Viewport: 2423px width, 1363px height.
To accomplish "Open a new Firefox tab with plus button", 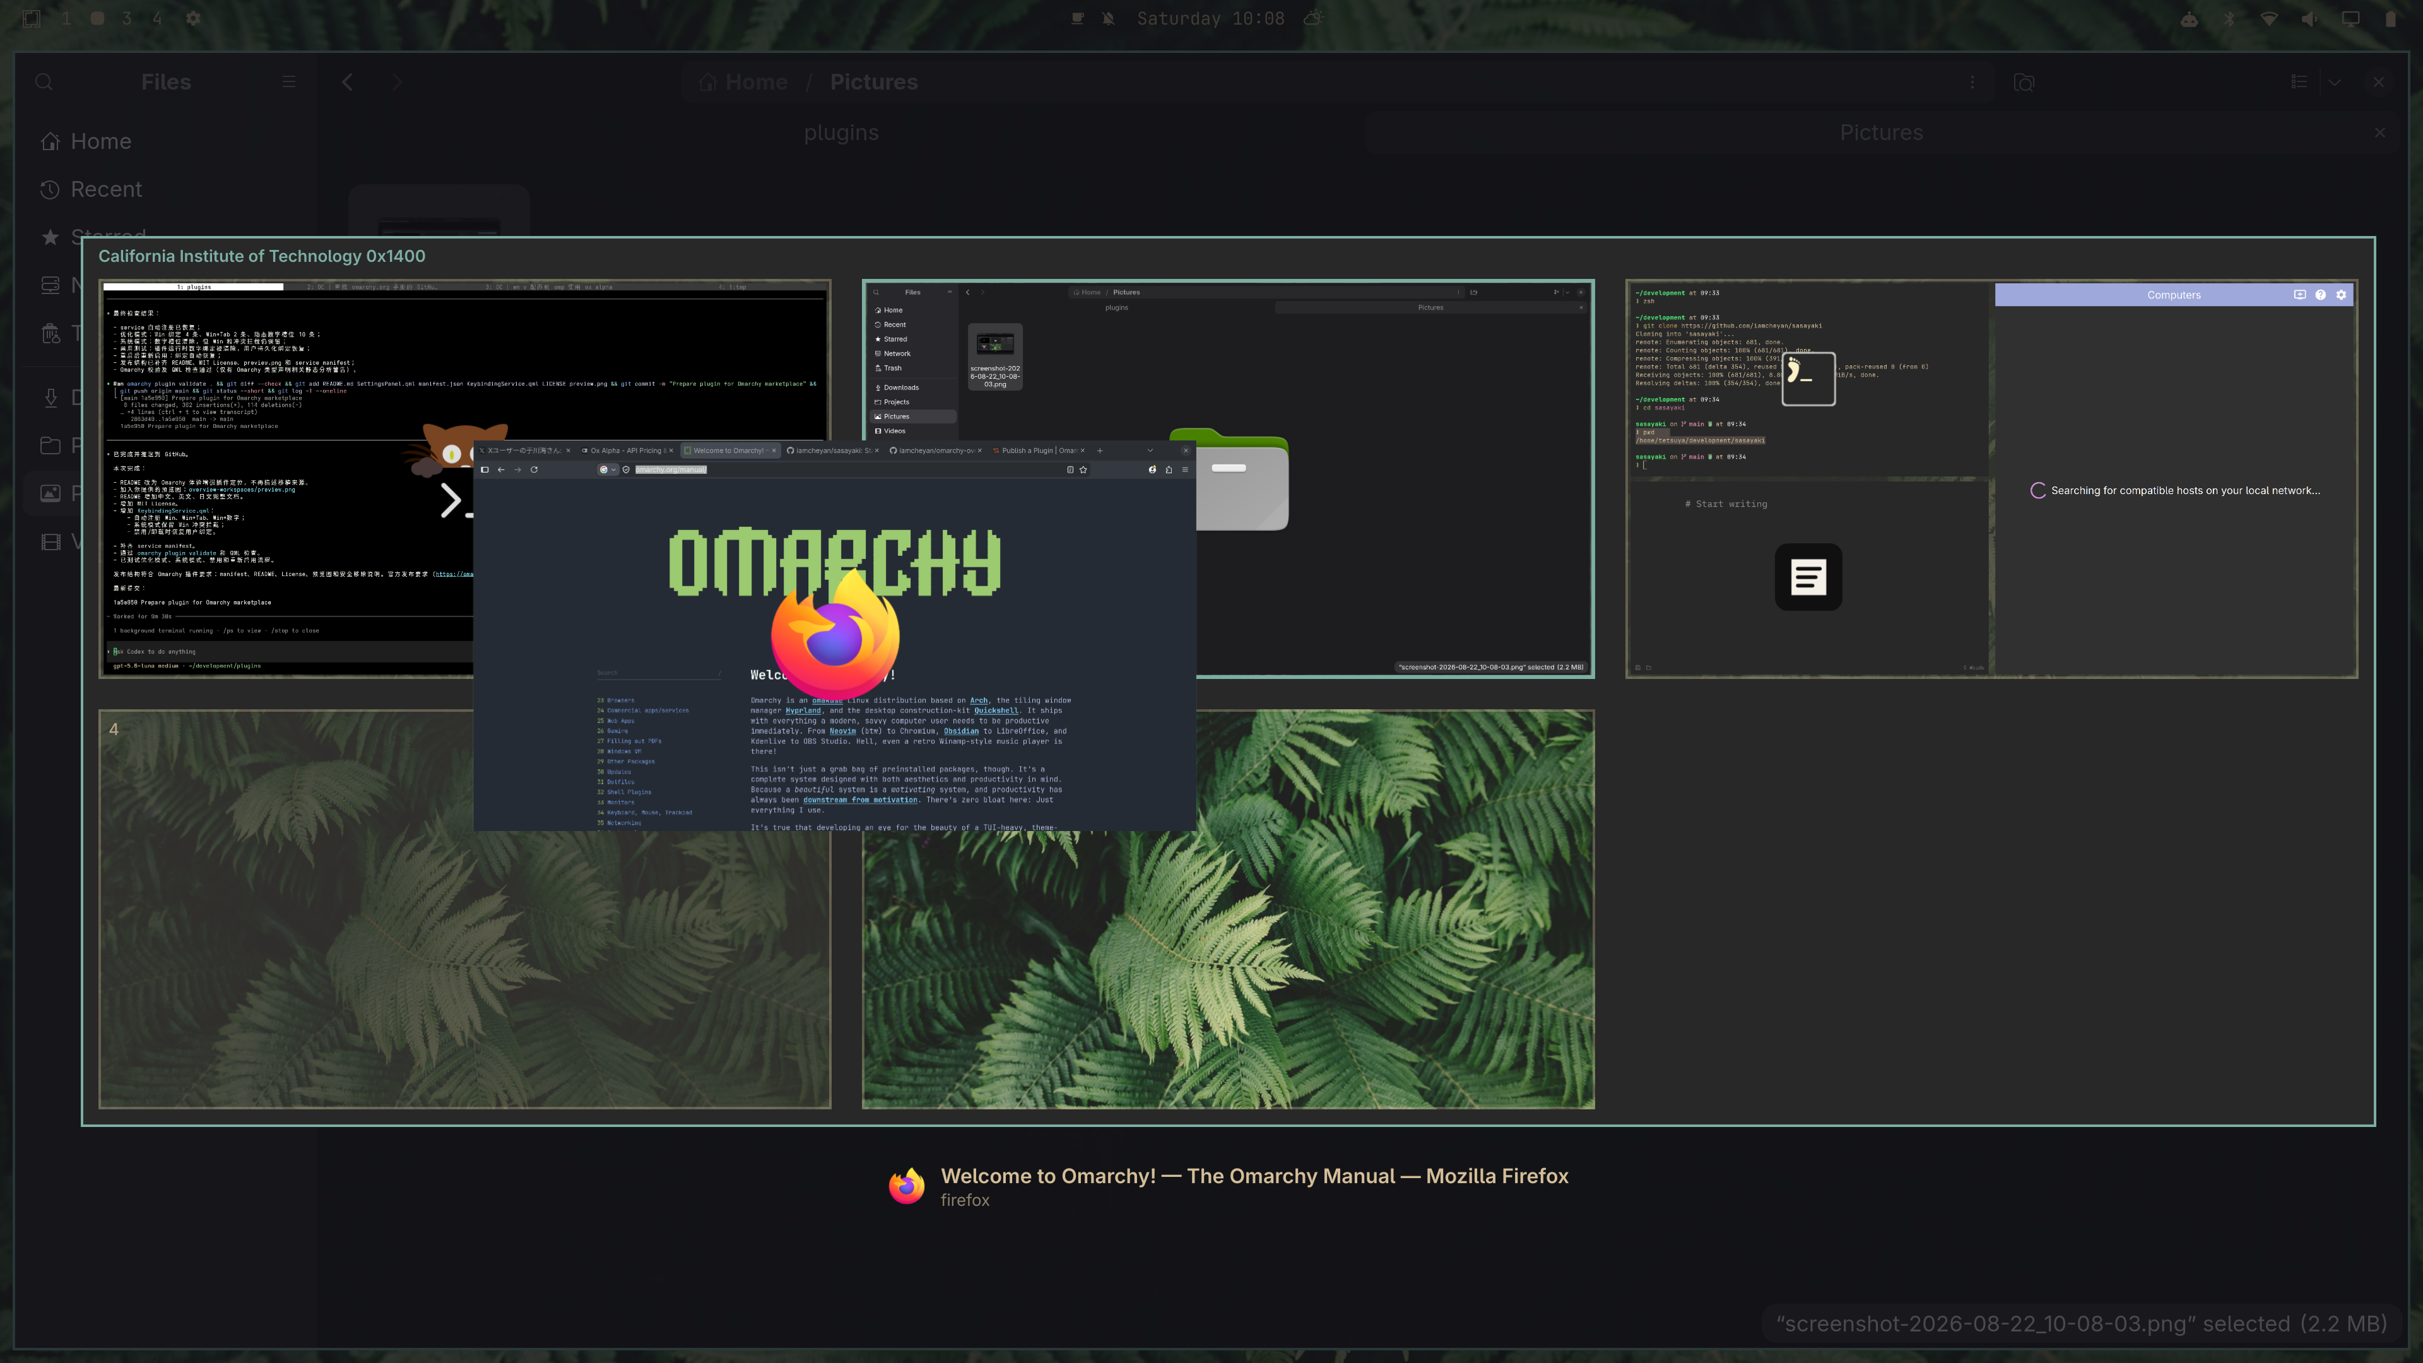I will 1100,451.
